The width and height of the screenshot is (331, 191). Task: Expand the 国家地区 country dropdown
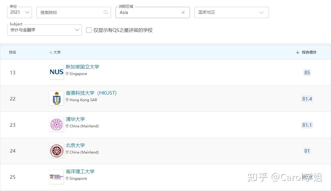232,12
